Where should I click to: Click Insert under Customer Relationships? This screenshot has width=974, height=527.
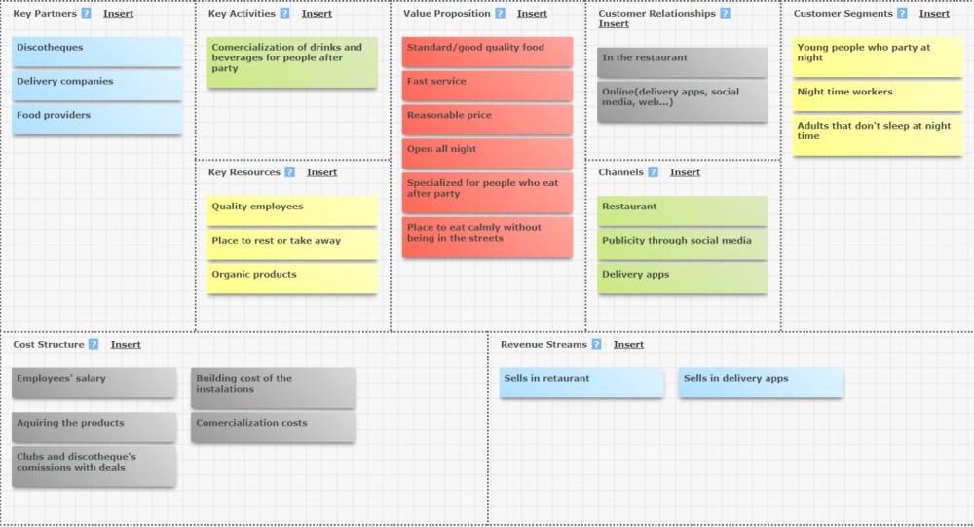pyautogui.click(x=613, y=24)
